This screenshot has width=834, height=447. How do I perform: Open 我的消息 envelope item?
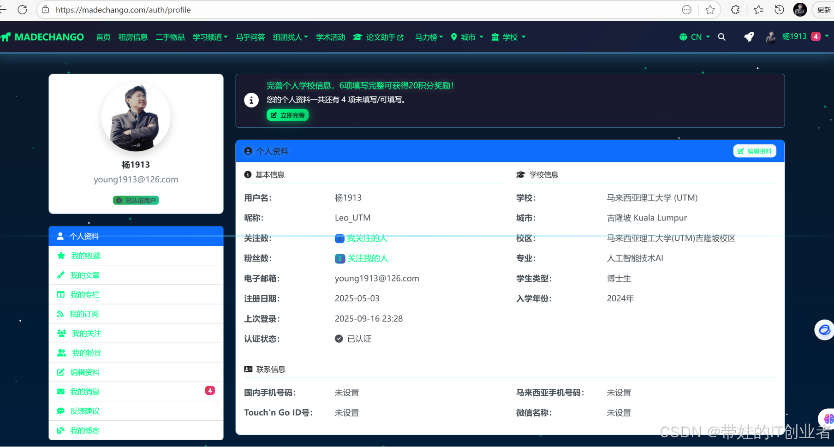pyautogui.click(x=136, y=391)
